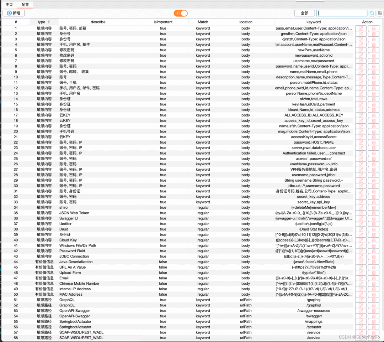Image resolution: width=384 pixels, height=342 pixels.
Task: Delete the /graphql rule row 51
Action: pos(374,300)
